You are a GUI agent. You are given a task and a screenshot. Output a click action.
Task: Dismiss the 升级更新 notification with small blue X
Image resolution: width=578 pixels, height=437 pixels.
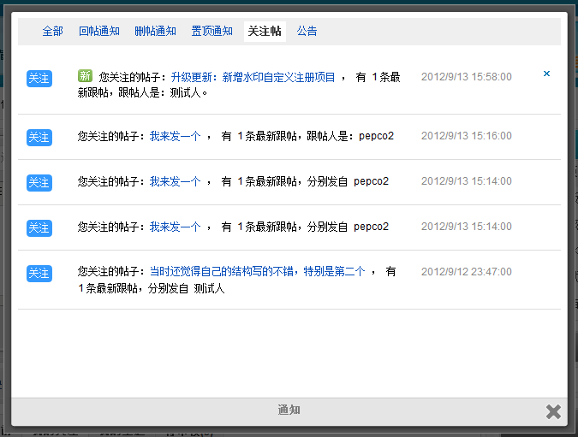pyautogui.click(x=546, y=74)
